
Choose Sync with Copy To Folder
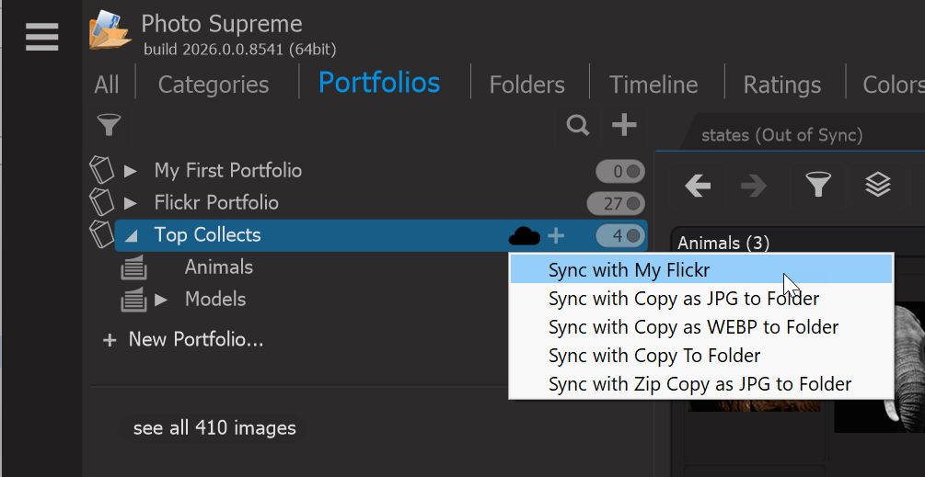[x=700, y=355]
